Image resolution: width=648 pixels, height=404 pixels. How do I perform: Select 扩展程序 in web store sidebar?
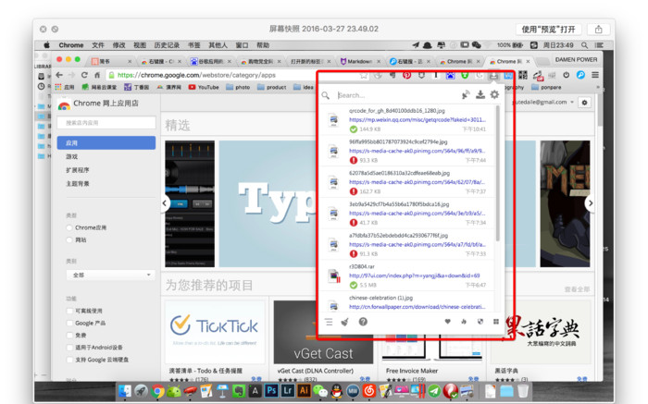click(x=77, y=170)
